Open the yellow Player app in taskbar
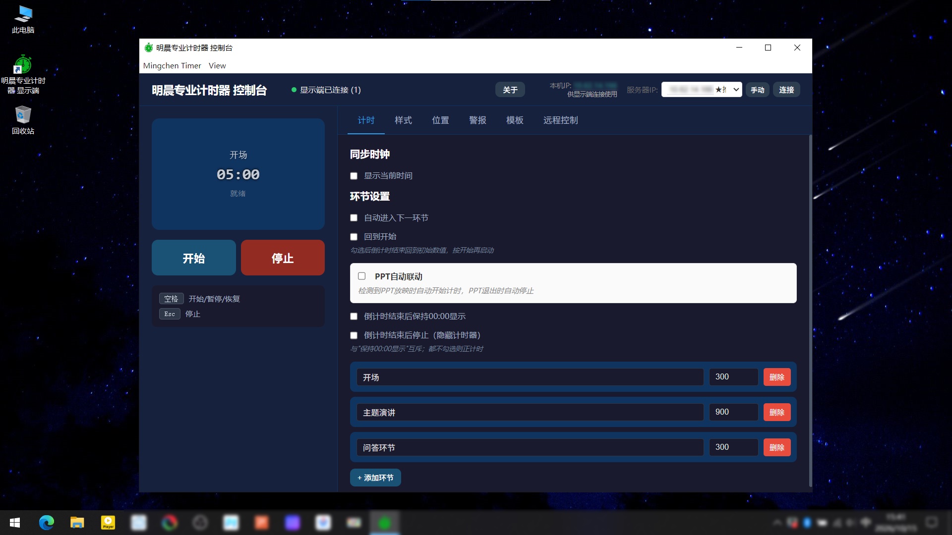952x535 pixels. 108,523
